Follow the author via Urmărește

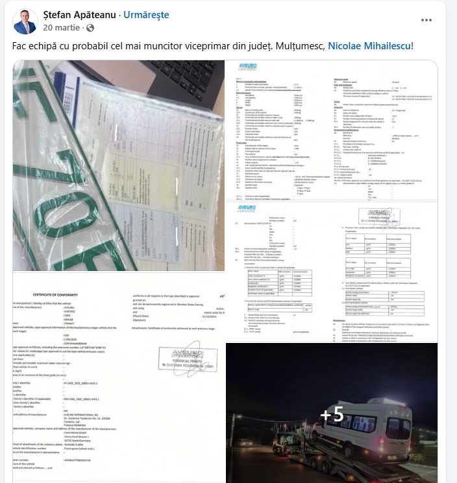[x=146, y=14]
